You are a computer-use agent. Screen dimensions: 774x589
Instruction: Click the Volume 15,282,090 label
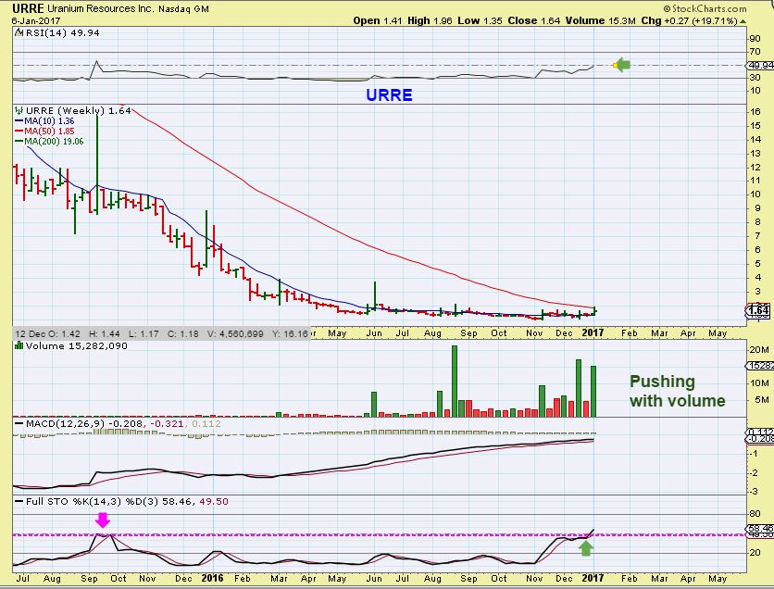[77, 345]
